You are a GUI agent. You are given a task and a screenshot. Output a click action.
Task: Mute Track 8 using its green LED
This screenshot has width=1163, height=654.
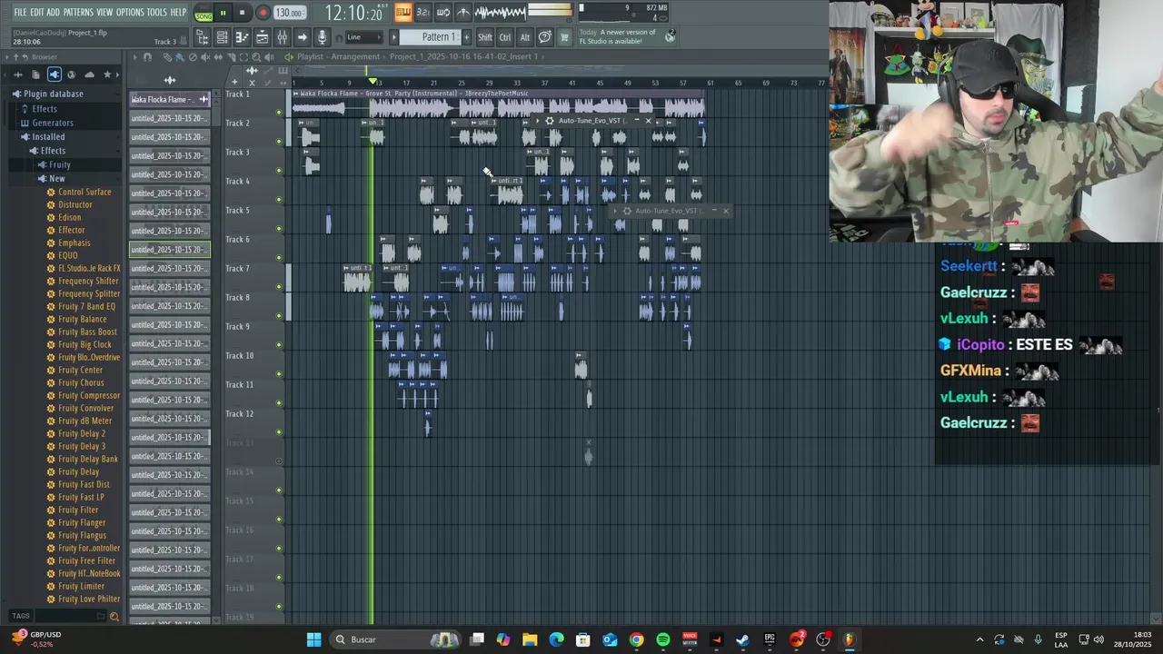[x=279, y=316]
